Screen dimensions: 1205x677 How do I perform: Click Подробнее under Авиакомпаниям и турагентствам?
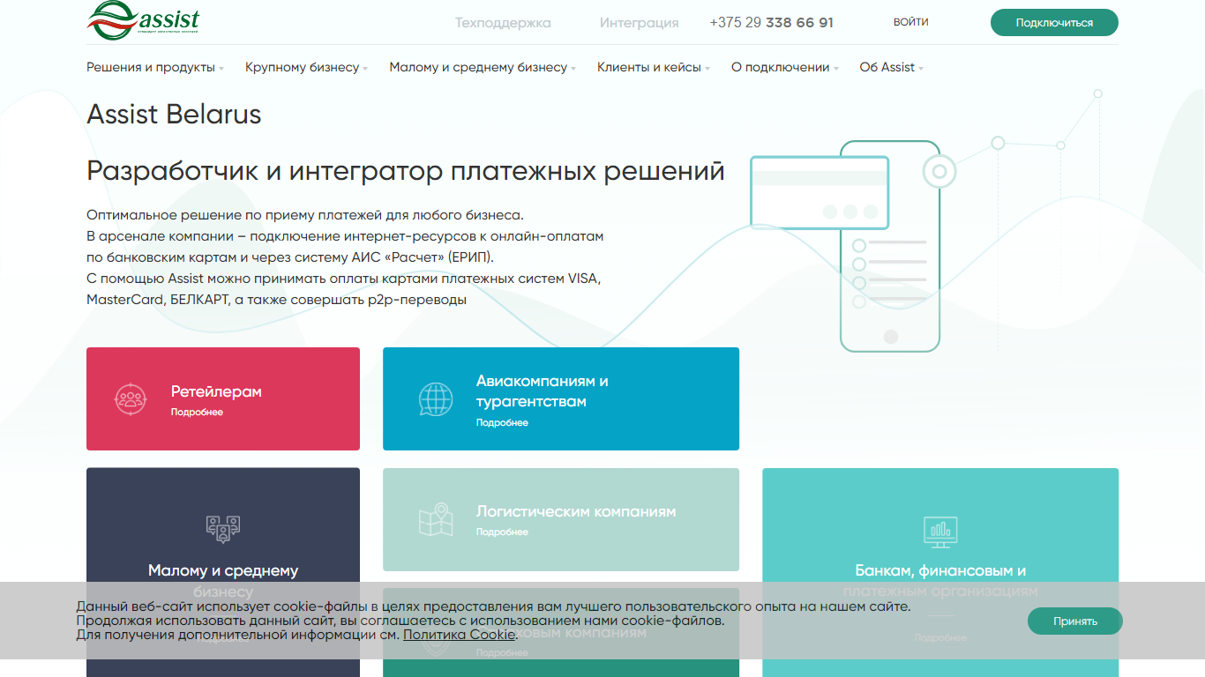point(502,423)
